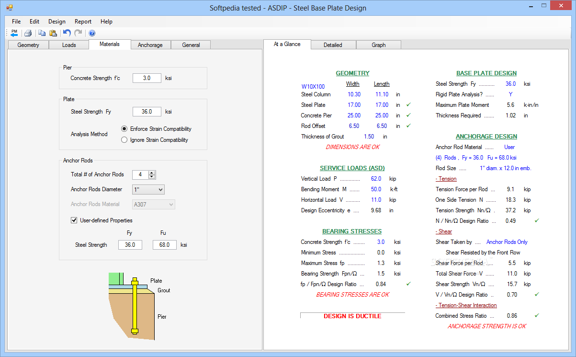Click the BASE PLATE DESIGN heading
The height and width of the screenshot is (357, 576).
pos(486,73)
